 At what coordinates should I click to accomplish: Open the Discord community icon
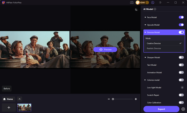coord(132,3)
